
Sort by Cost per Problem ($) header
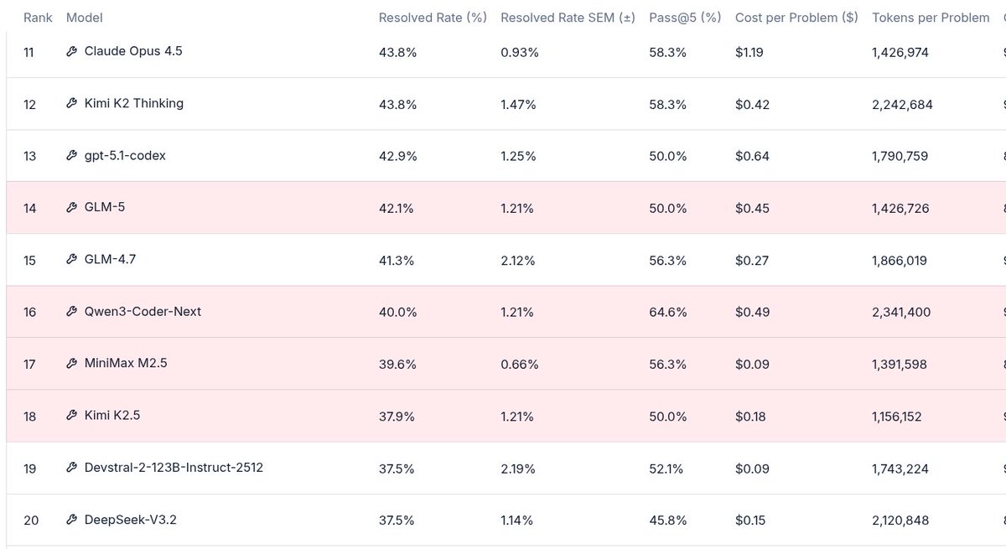click(x=796, y=18)
